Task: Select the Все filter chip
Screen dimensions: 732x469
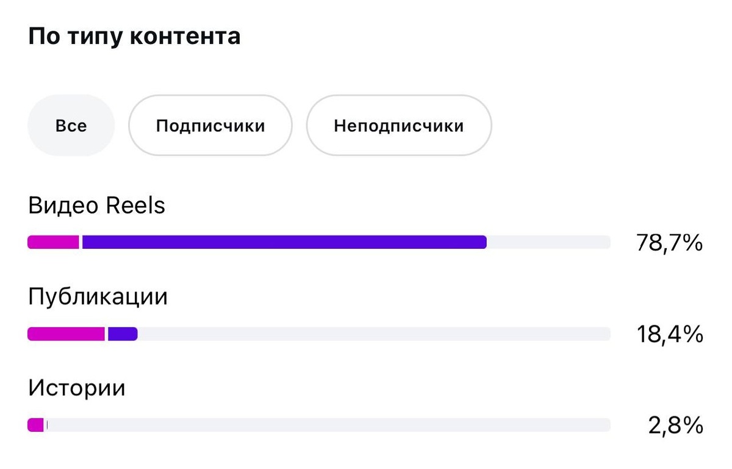Action: (71, 126)
